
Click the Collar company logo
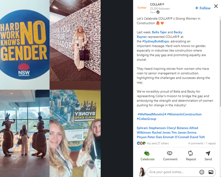(x=142, y=8)
